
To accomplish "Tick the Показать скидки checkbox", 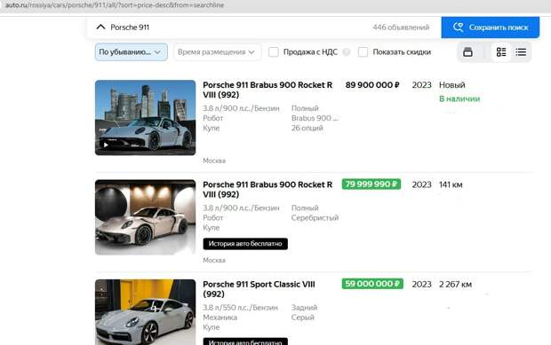I will coord(363,52).
